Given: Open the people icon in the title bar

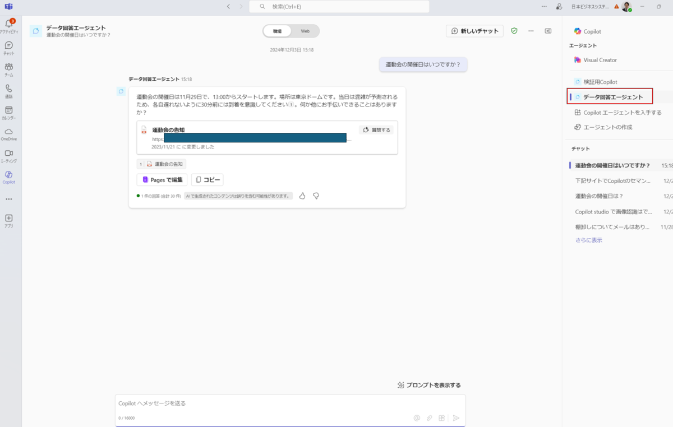Looking at the screenshot, I should [x=559, y=6].
